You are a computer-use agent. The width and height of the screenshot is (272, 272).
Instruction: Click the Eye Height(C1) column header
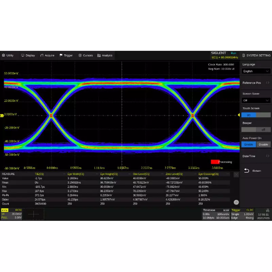(109, 174)
